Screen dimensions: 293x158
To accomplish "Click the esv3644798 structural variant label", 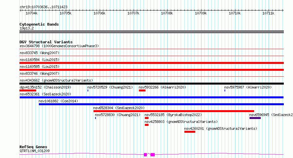I will [59, 46].
